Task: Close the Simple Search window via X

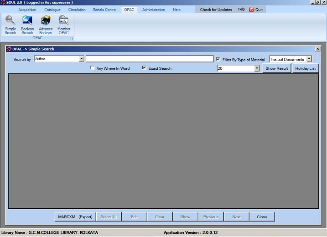Action: point(317,49)
